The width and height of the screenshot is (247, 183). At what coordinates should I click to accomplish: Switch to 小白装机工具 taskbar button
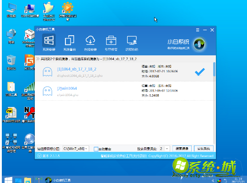click(x=58, y=180)
